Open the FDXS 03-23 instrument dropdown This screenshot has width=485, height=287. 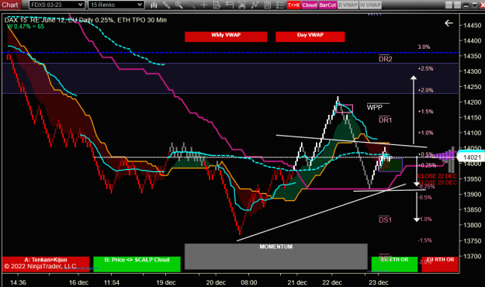click(x=57, y=5)
